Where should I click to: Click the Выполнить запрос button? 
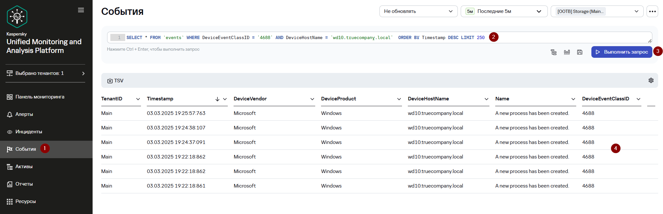[x=622, y=52]
